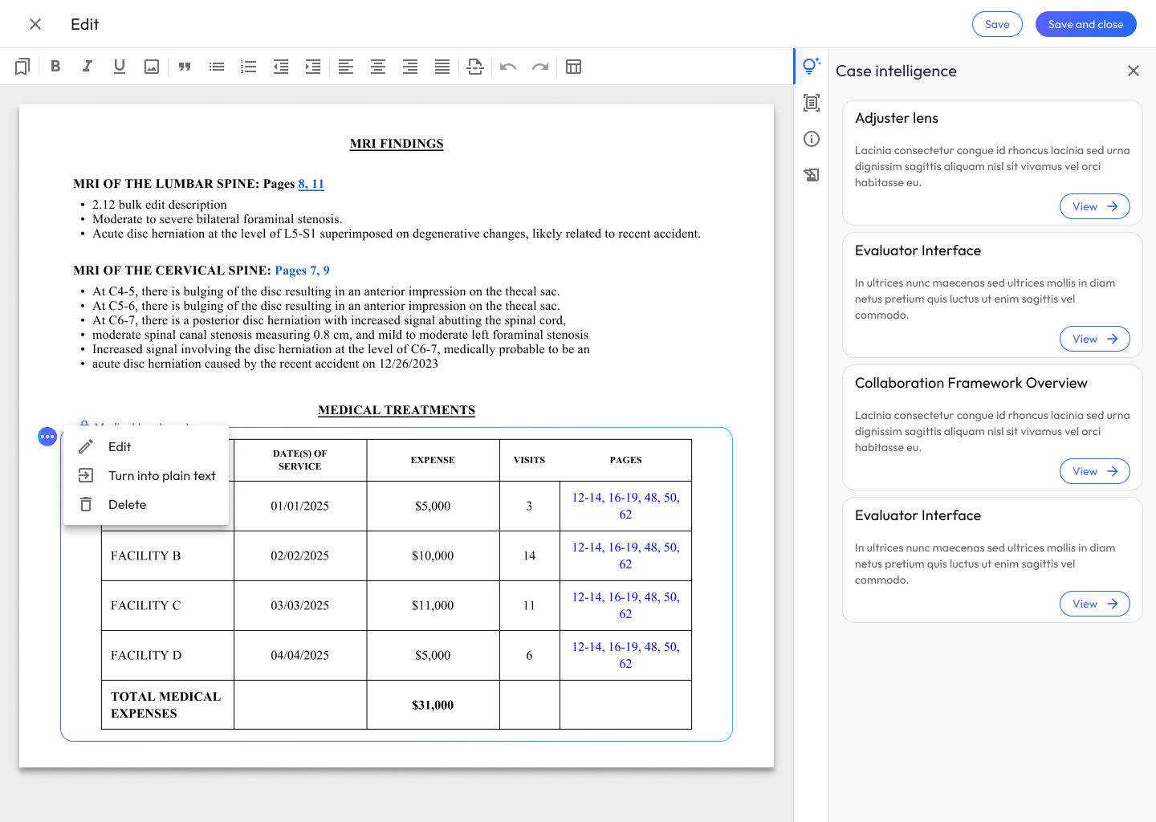Choose Delete from the context menu
Image resolution: width=1156 pixels, height=822 pixels.
point(127,505)
